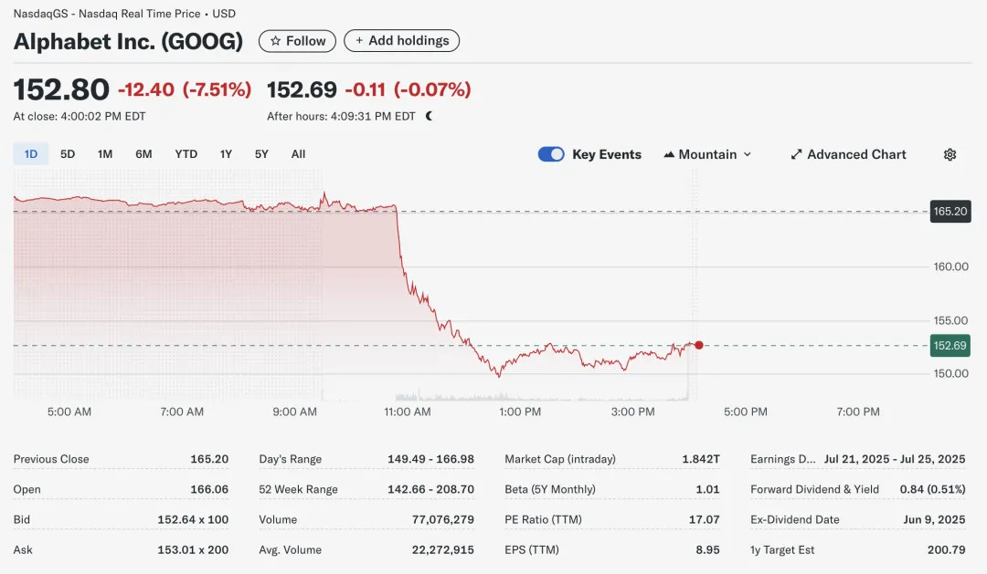Click the star icon in Follow

click(275, 41)
